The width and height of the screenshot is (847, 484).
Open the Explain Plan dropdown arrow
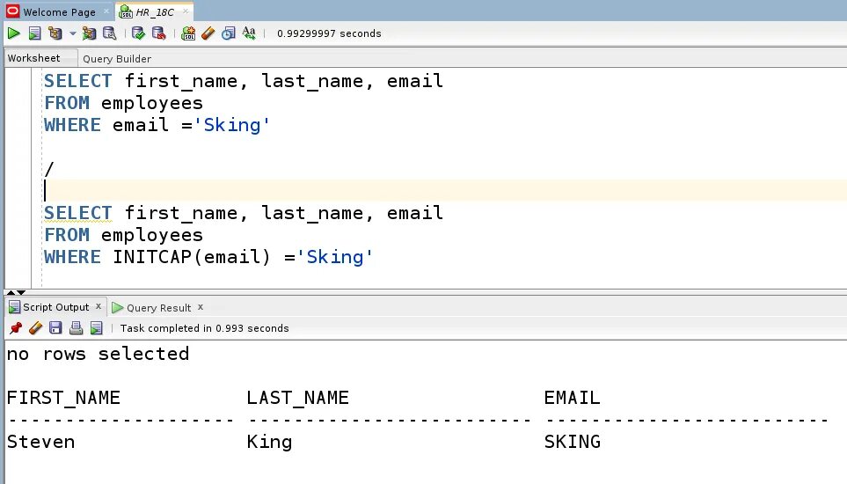click(x=72, y=33)
